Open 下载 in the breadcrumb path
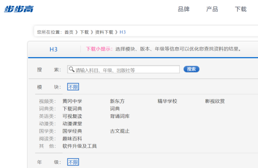 84,32
